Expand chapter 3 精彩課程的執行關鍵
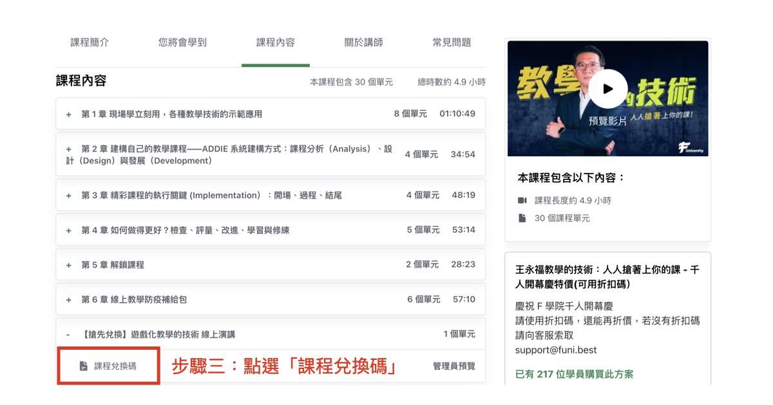The height and width of the screenshot is (405, 773). pos(69,195)
